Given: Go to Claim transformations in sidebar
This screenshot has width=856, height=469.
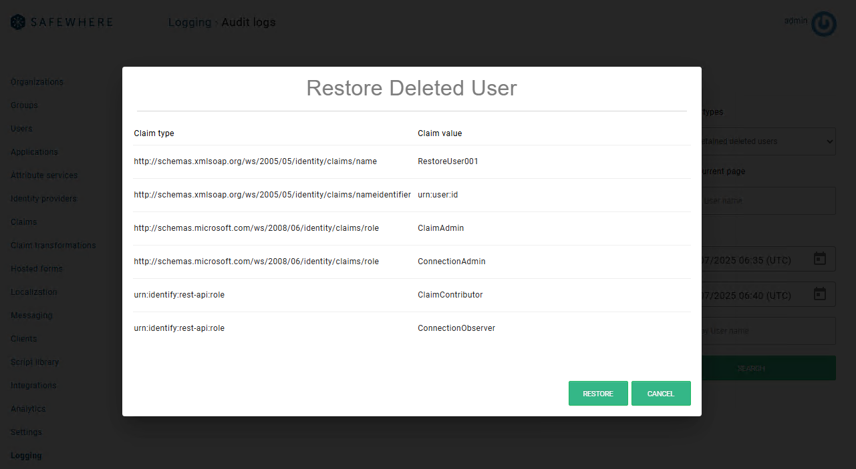Looking at the screenshot, I should click(x=53, y=246).
